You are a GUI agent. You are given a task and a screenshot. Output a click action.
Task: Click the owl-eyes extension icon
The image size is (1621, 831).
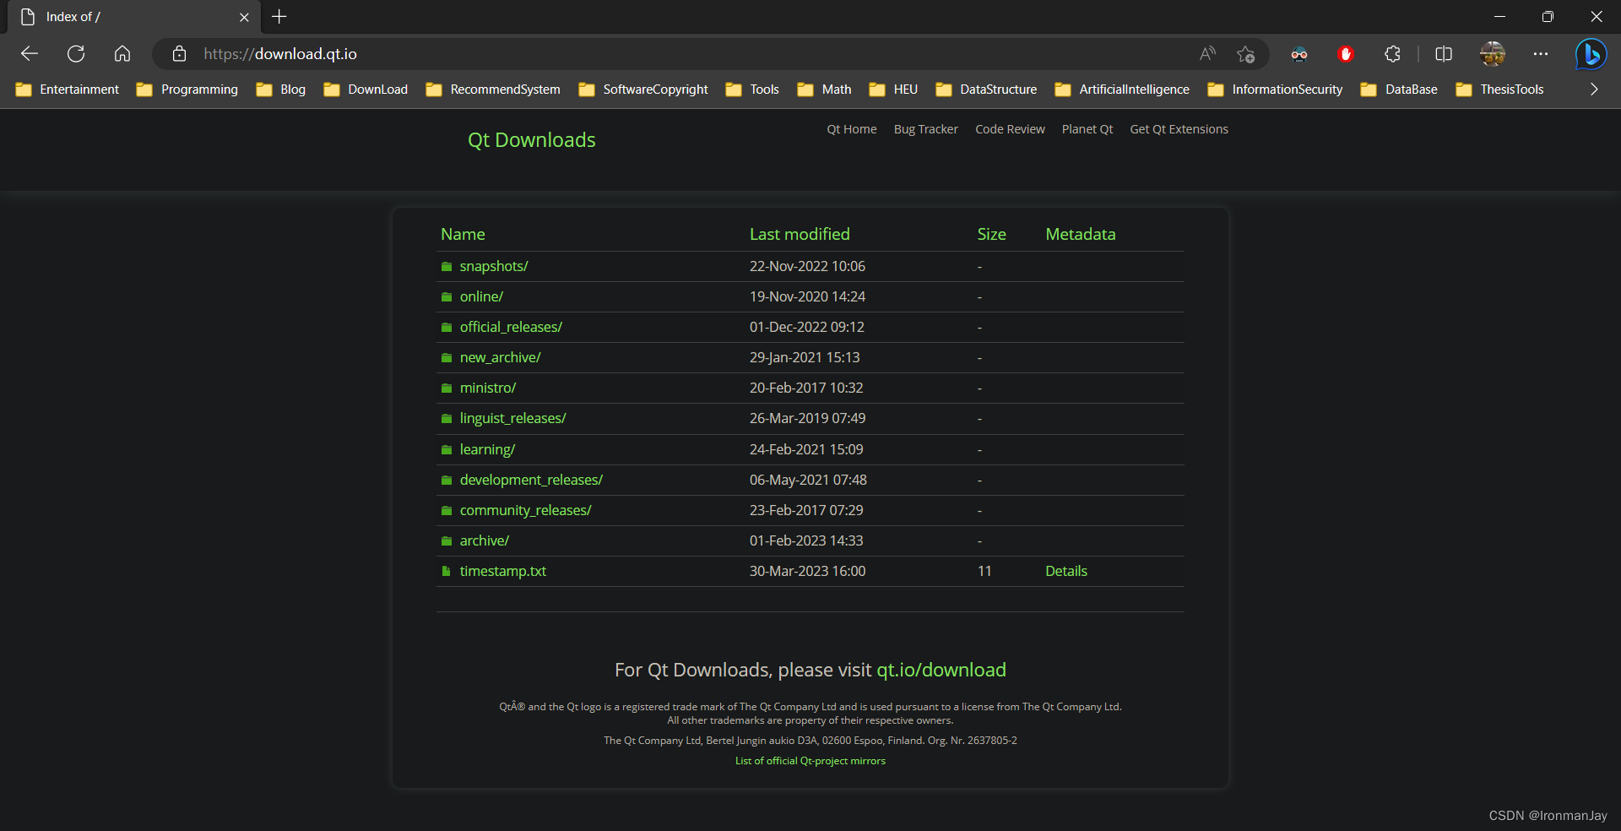(x=1299, y=54)
